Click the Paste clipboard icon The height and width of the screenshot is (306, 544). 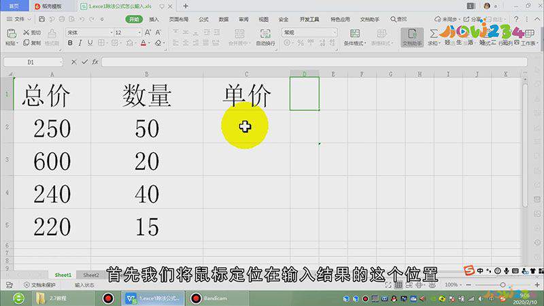(x=12, y=33)
